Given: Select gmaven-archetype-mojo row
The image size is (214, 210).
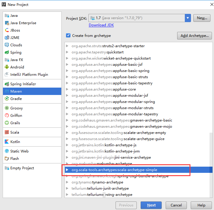Looking at the screenshot, I should pyautogui.click(x=139, y=127).
